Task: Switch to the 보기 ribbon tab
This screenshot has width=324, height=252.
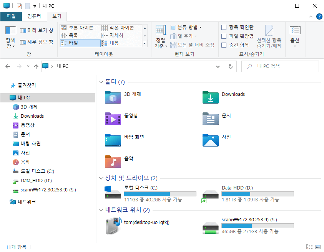Action: click(x=56, y=16)
